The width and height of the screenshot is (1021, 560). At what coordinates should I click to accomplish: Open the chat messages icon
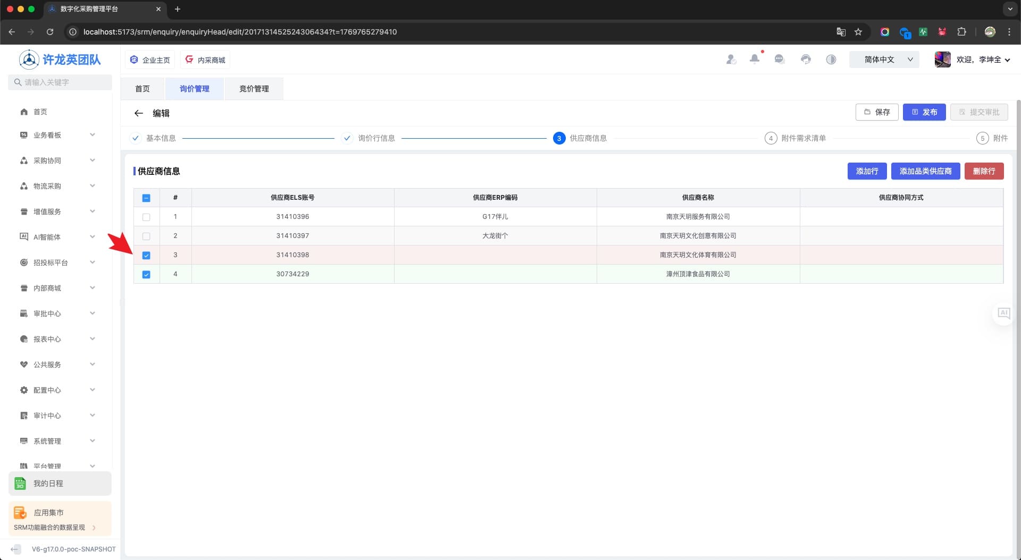pyautogui.click(x=780, y=60)
